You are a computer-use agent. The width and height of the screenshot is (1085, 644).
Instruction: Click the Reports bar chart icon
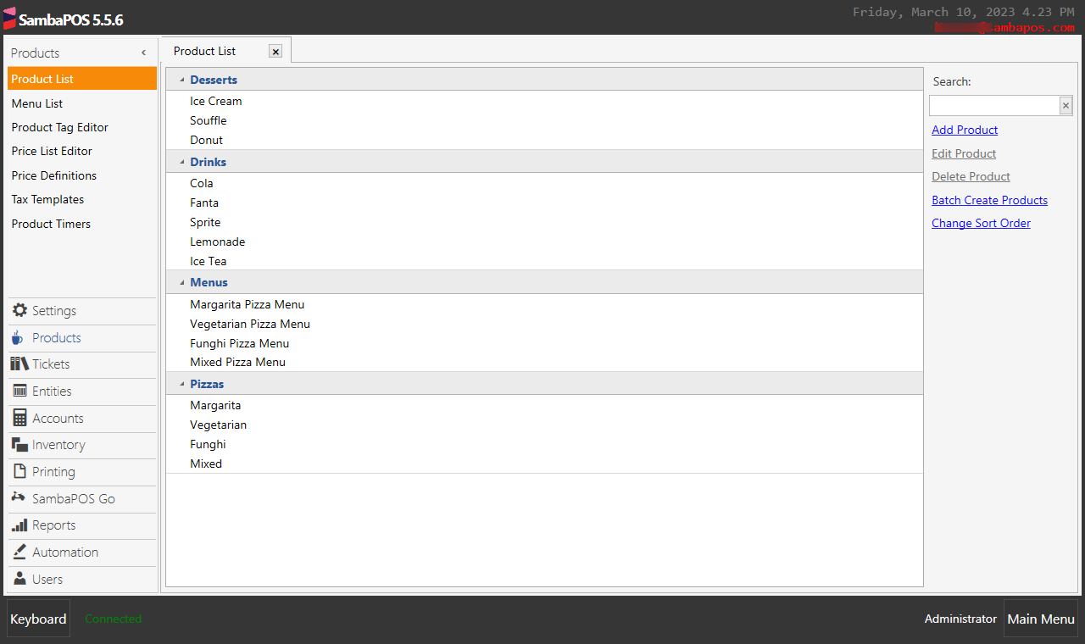click(19, 525)
